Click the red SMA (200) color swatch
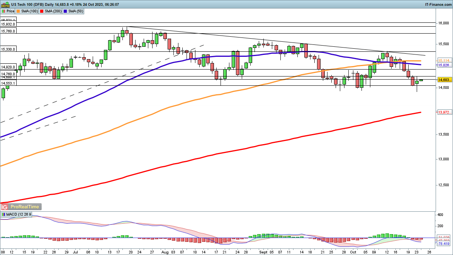The image size is (453, 255). (x=42, y=12)
